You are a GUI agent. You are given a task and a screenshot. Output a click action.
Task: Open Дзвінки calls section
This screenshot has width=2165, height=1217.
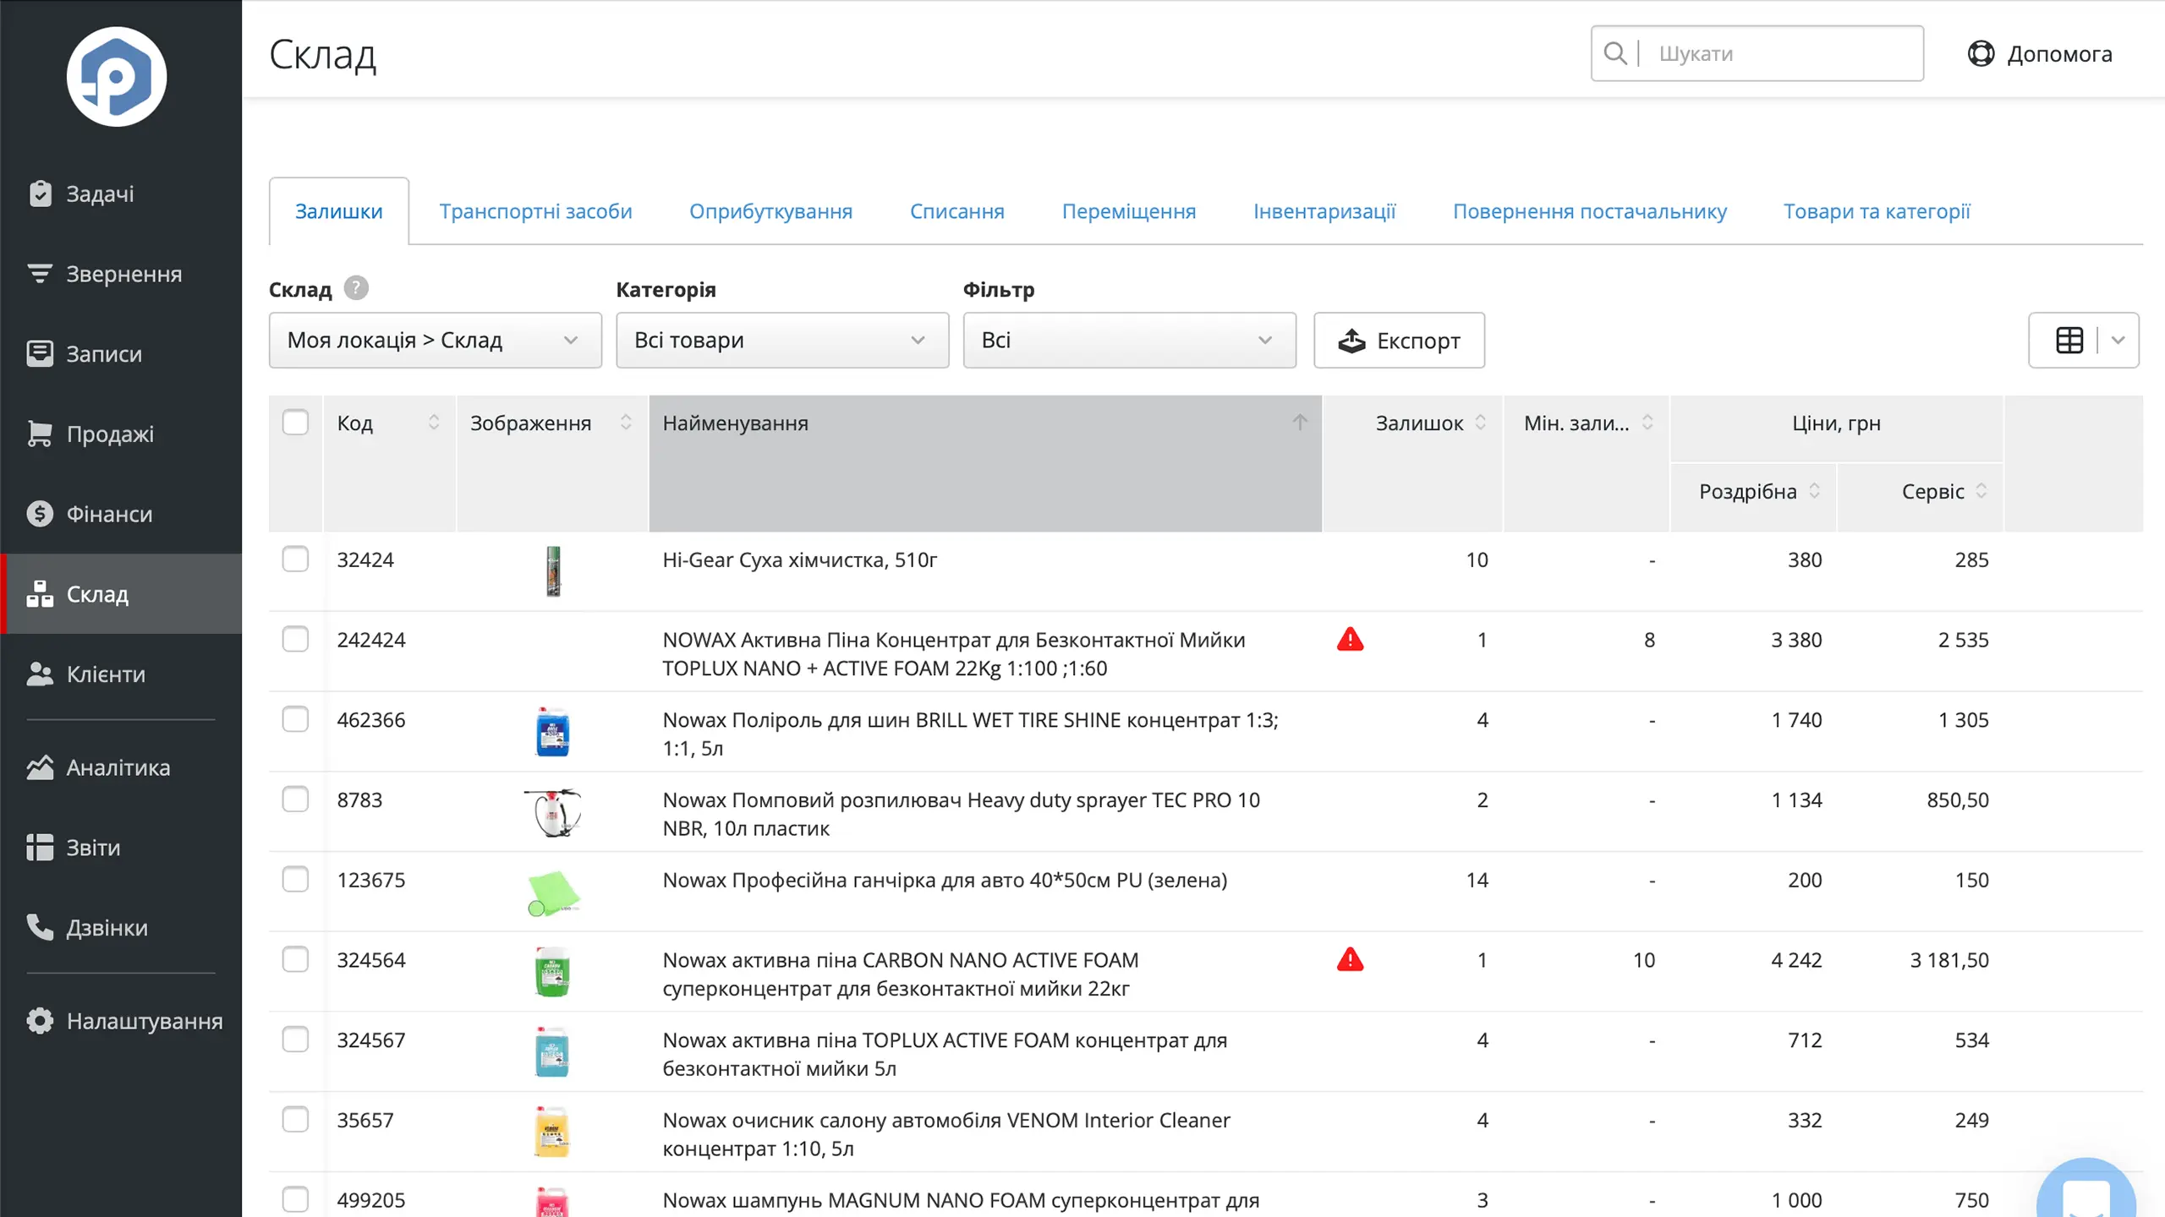tap(121, 927)
